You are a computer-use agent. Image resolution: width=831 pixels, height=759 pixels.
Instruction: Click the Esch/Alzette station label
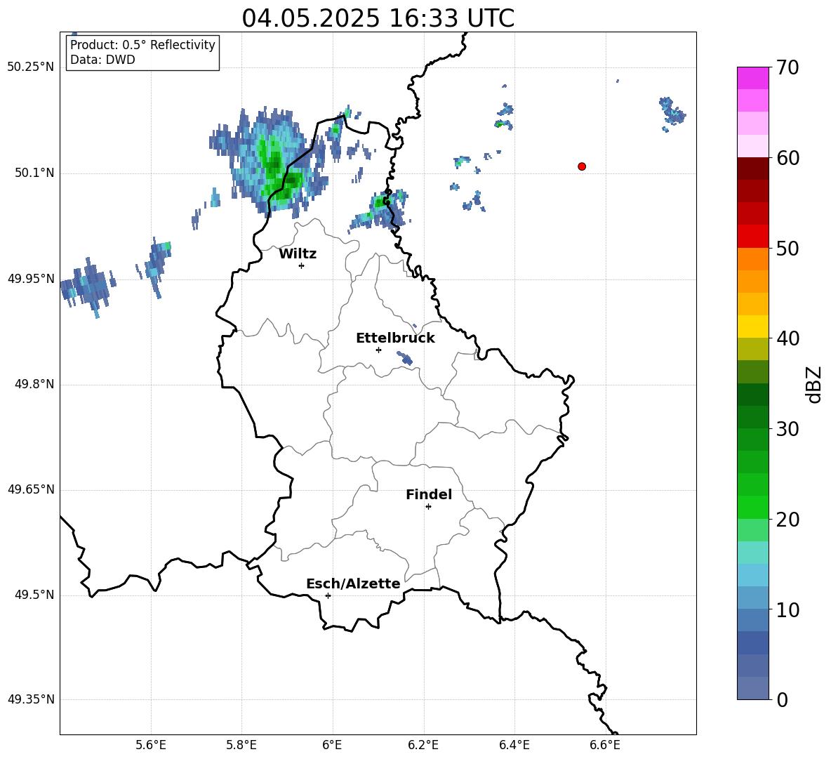point(353,583)
